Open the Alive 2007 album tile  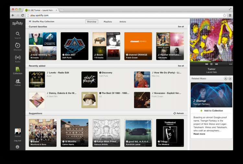click(75, 46)
